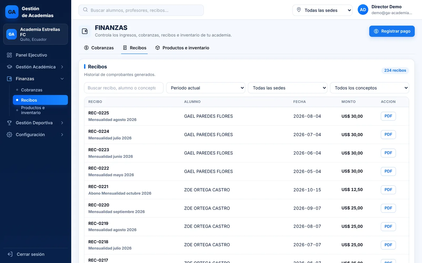Screen dimensions: 422x263
Task: Click the Finanzas wallet icon in sidebar
Action: 9,79
